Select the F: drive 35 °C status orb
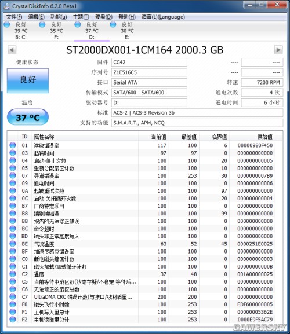Screen dimensions: 290x334 (x=42, y=24)
